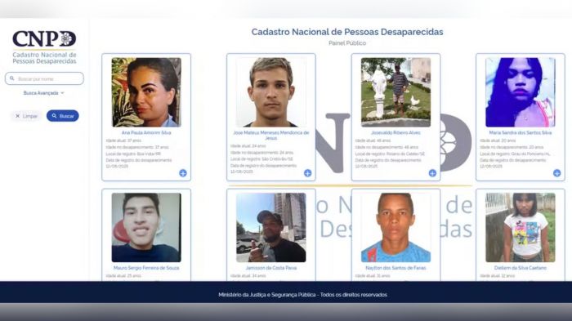Open Jose Mateus Meneses Mendonca photo
Screen dimensions: 572x321
(271, 92)
